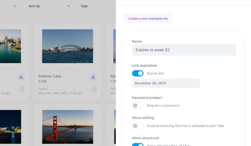Click the Sydney-1.jpg file name
This screenshot has height=146, width=251.
pyautogui.click(x=49, y=76)
